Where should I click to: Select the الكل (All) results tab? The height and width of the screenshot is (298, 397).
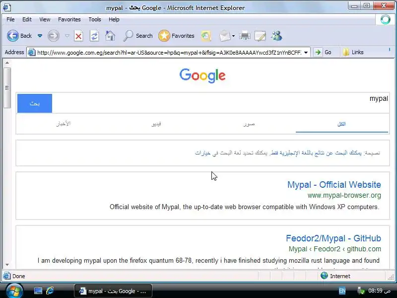pos(341,124)
